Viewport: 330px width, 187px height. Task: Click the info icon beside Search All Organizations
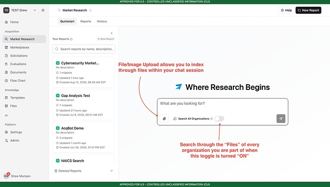(211, 119)
